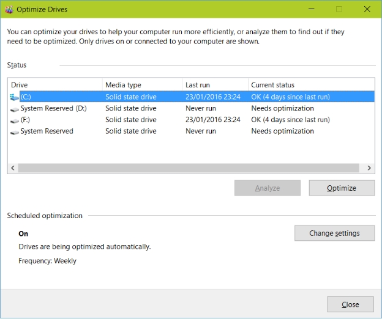This screenshot has height=319, width=382.
Task: Click the Close button at bottom
Action: 350,304
